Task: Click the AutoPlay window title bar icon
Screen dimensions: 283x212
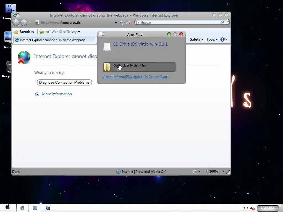Action: click(x=102, y=34)
